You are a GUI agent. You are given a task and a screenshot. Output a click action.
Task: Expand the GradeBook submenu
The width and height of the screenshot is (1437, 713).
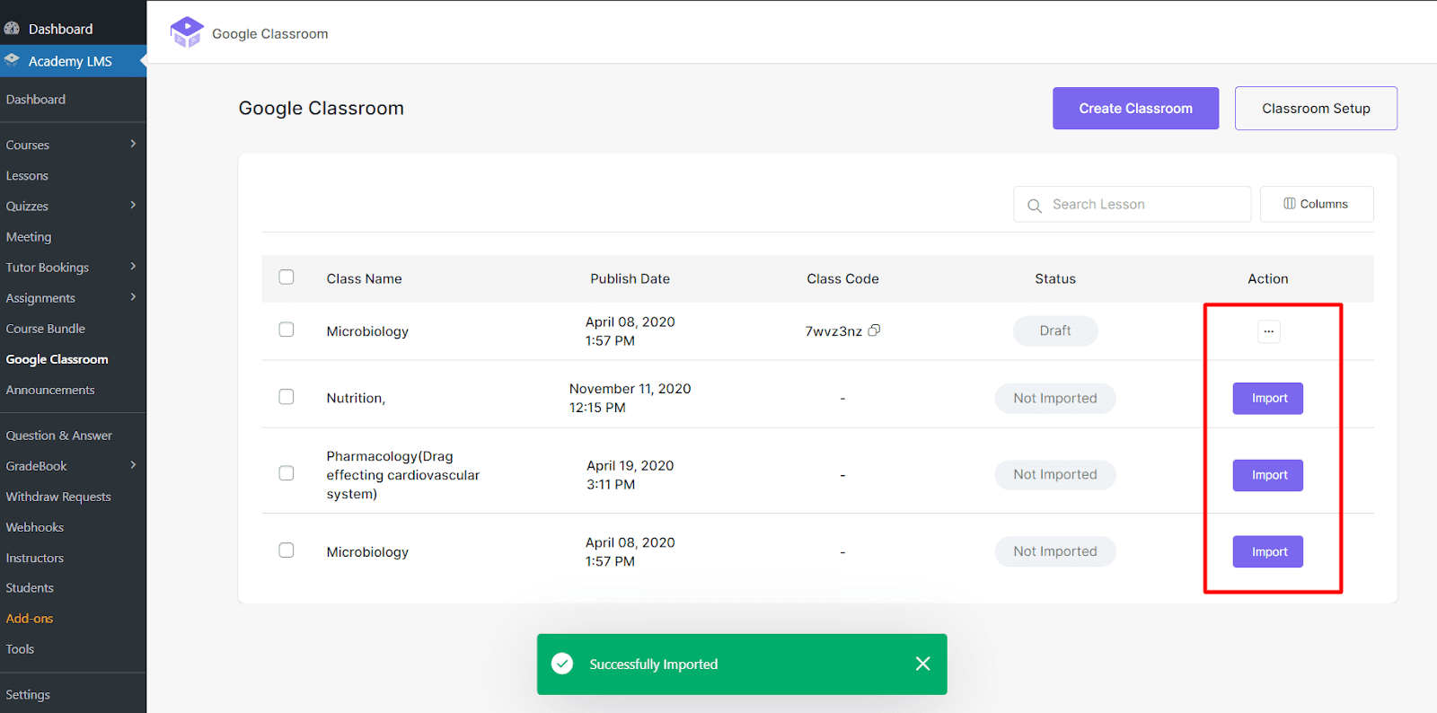point(133,465)
